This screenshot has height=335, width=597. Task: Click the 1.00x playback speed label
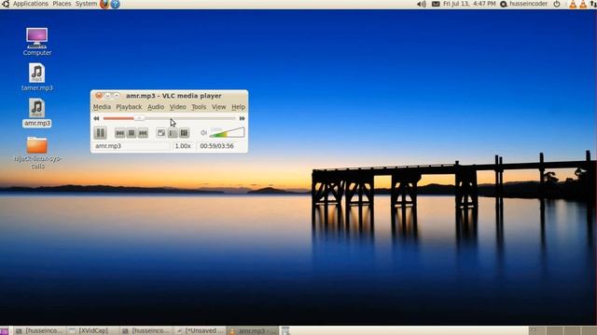click(183, 146)
